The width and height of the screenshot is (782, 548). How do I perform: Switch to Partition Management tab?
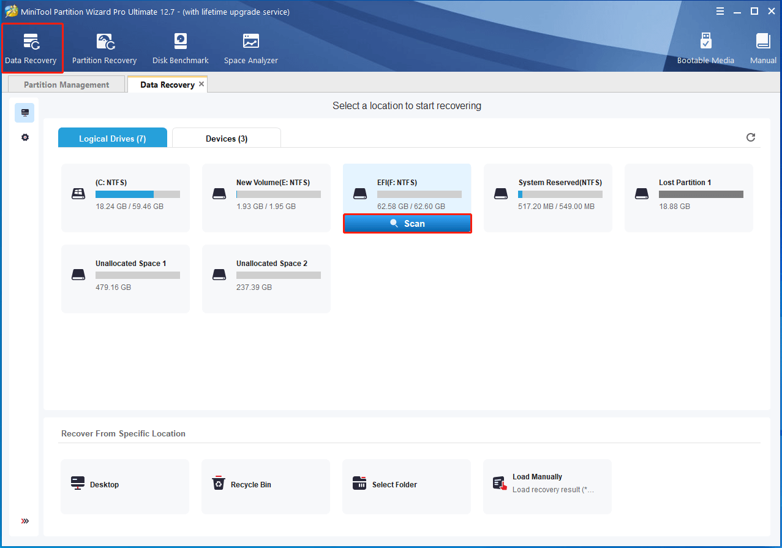click(66, 85)
